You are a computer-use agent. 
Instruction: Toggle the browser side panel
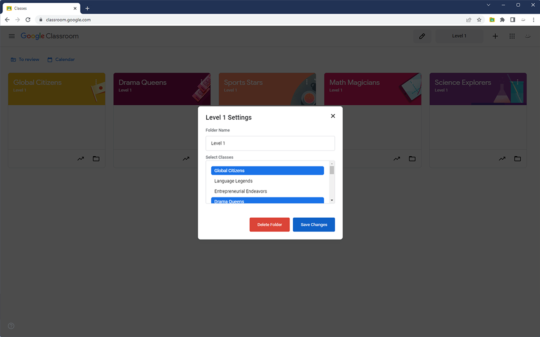coord(513,20)
